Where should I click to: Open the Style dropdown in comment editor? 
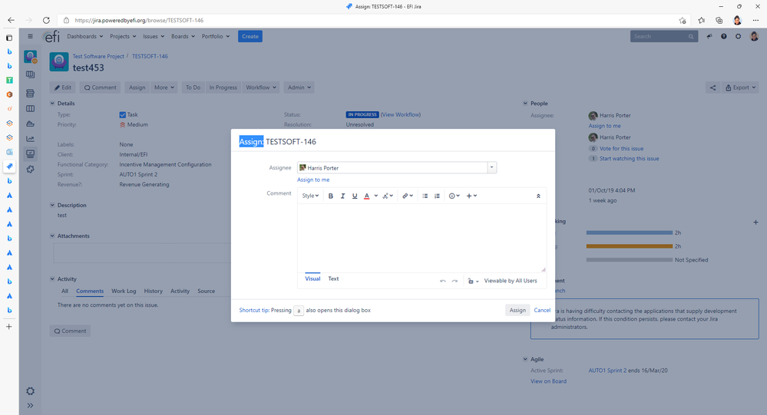pyautogui.click(x=310, y=196)
